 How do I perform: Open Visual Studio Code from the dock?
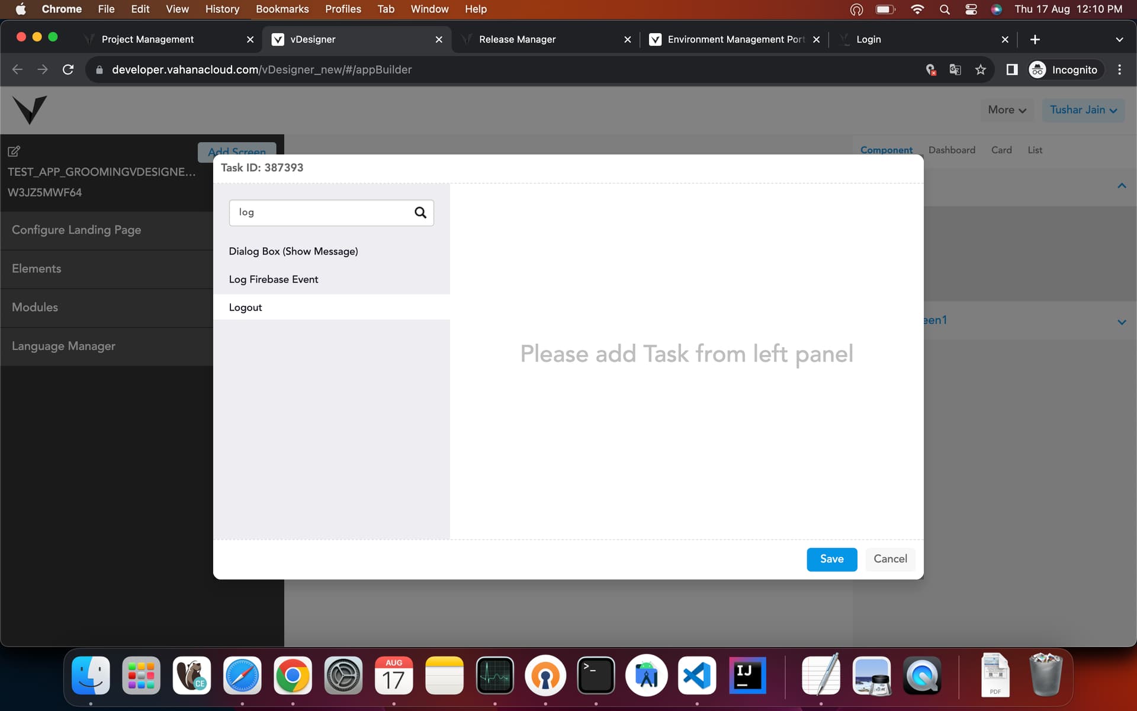pos(697,676)
